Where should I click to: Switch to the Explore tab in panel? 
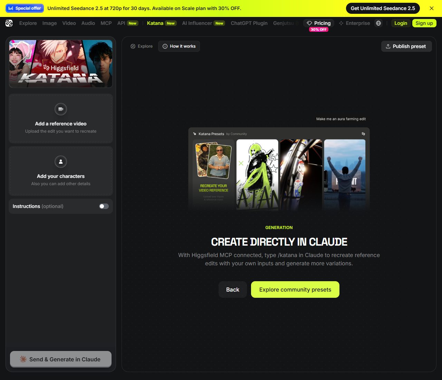(142, 46)
